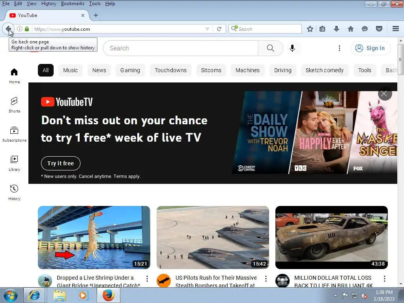Image resolution: width=404 pixels, height=303 pixels.
Task: Filter feed by Tools chip
Action: 365,70
